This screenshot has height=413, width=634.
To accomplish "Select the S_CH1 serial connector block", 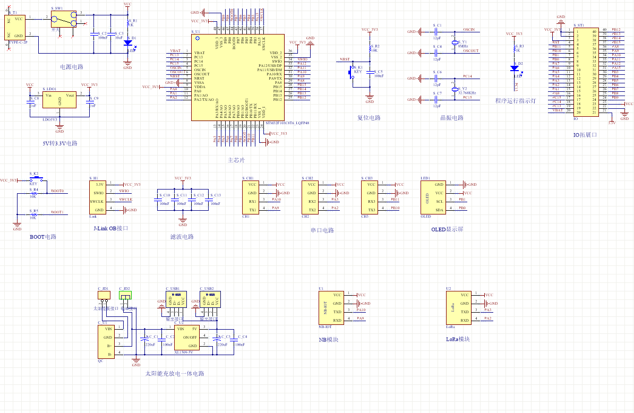I will pyautogui.click(x=251, y=197).
